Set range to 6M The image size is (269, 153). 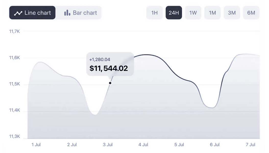tap(251, 13)
